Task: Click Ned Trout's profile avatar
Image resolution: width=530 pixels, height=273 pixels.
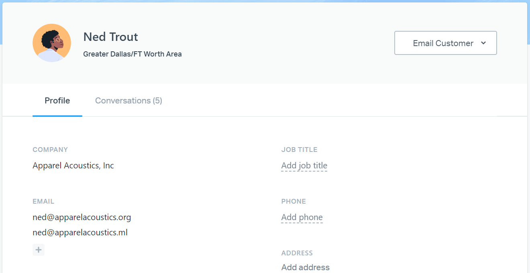Action: pyautogui.click(x=52, y=43)
